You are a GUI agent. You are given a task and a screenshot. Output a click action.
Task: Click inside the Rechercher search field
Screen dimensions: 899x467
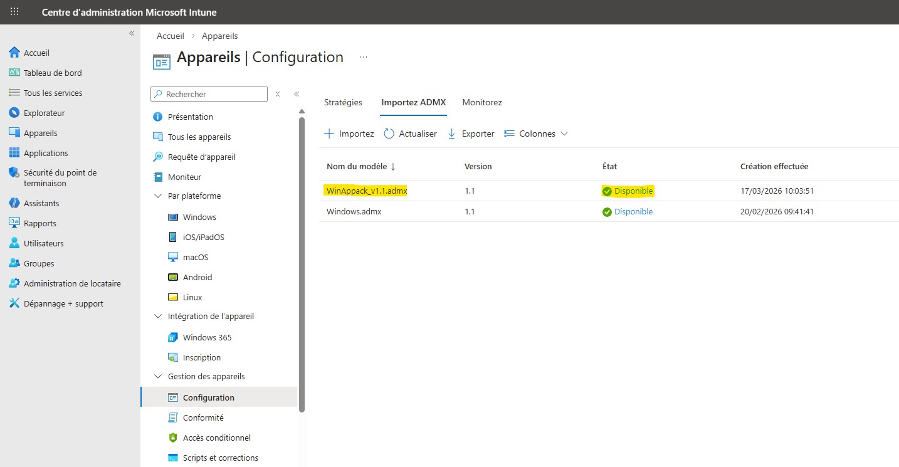pos(209,93)
